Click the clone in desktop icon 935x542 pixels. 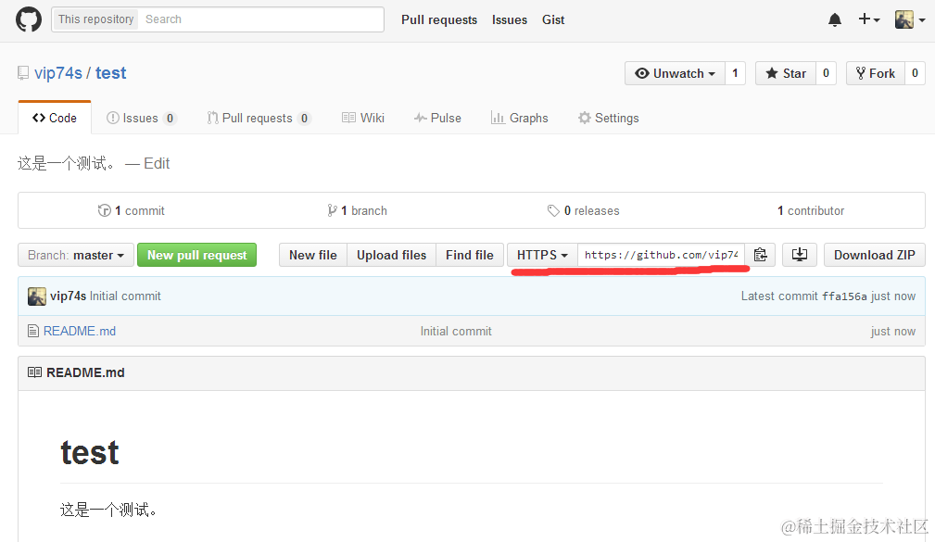point(800,255)
